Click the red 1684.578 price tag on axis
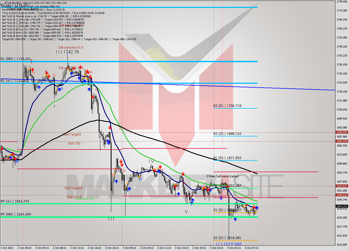Image resolution: width=349 pixels, height=251 pixels. coord(342,141)
